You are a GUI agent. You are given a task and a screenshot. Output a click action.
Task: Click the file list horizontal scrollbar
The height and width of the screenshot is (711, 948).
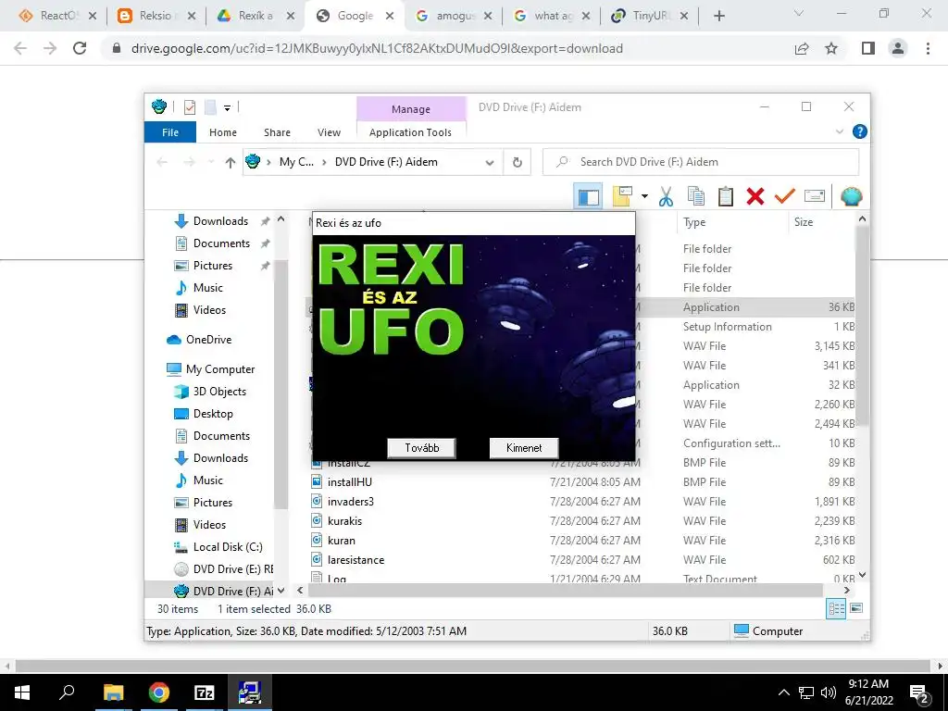566,590
